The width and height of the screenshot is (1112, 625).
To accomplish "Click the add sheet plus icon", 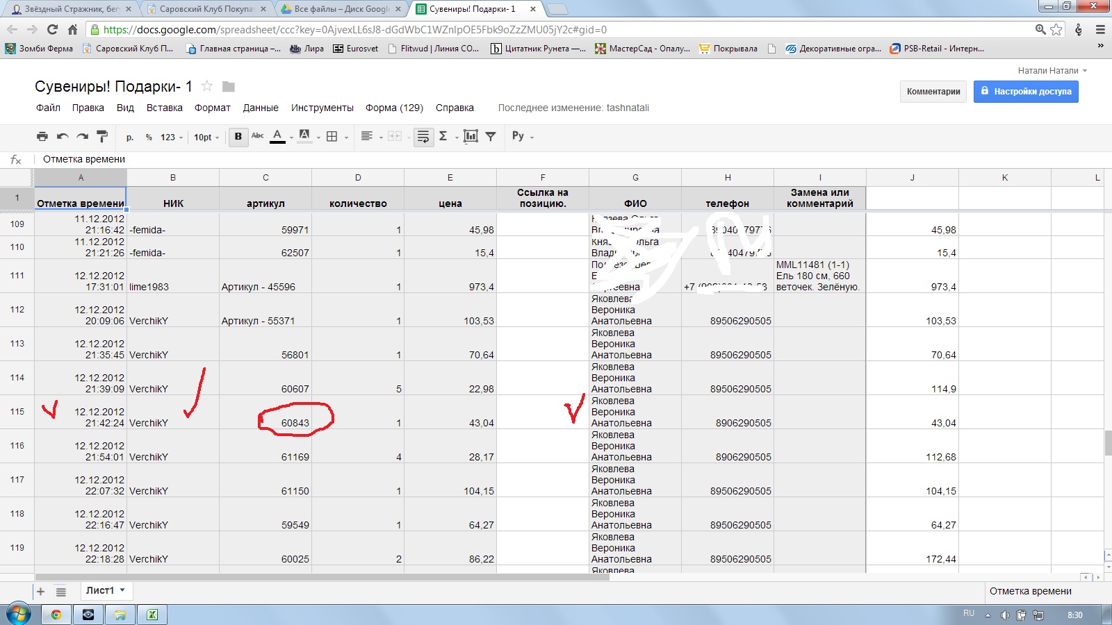I will 40,592.
